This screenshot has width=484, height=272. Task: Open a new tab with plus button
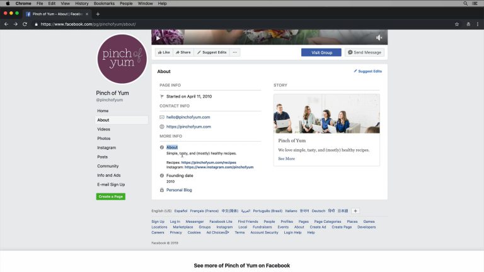(x=98, y=14)
